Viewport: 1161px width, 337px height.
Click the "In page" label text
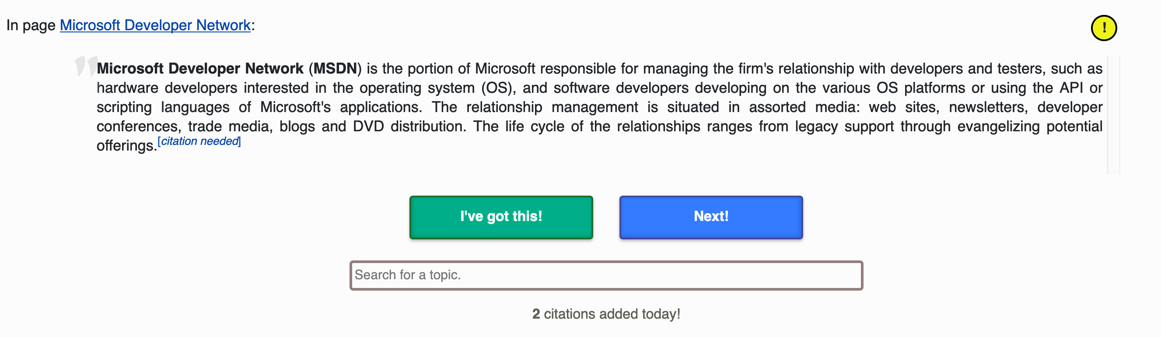click(30, 25)
